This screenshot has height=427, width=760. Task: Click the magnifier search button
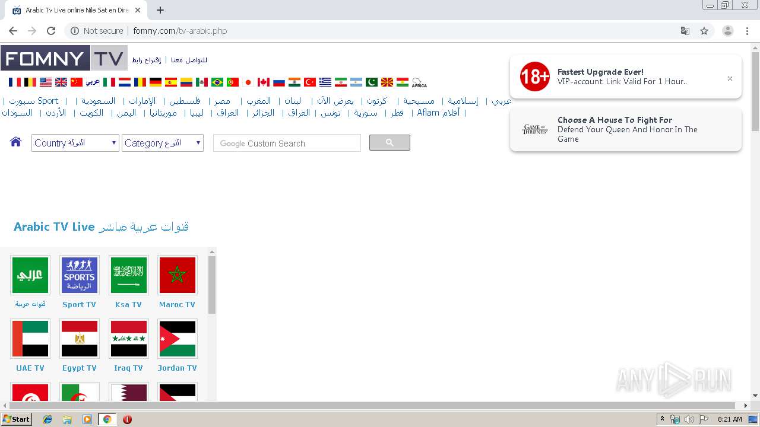[389, 142]
